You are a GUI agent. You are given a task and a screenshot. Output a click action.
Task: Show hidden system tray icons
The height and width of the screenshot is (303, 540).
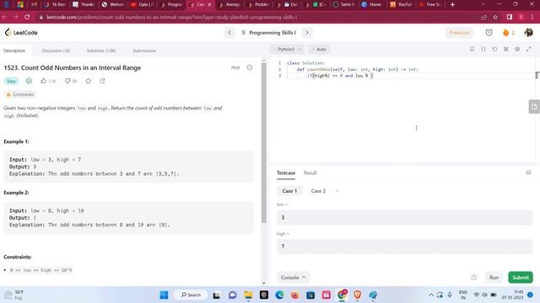(431, 295)
